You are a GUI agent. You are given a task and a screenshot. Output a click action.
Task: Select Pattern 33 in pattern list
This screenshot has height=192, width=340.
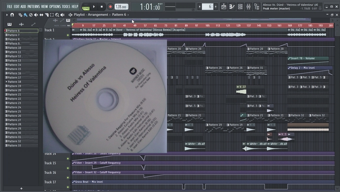pyautogui.click(x=21, y=146)
